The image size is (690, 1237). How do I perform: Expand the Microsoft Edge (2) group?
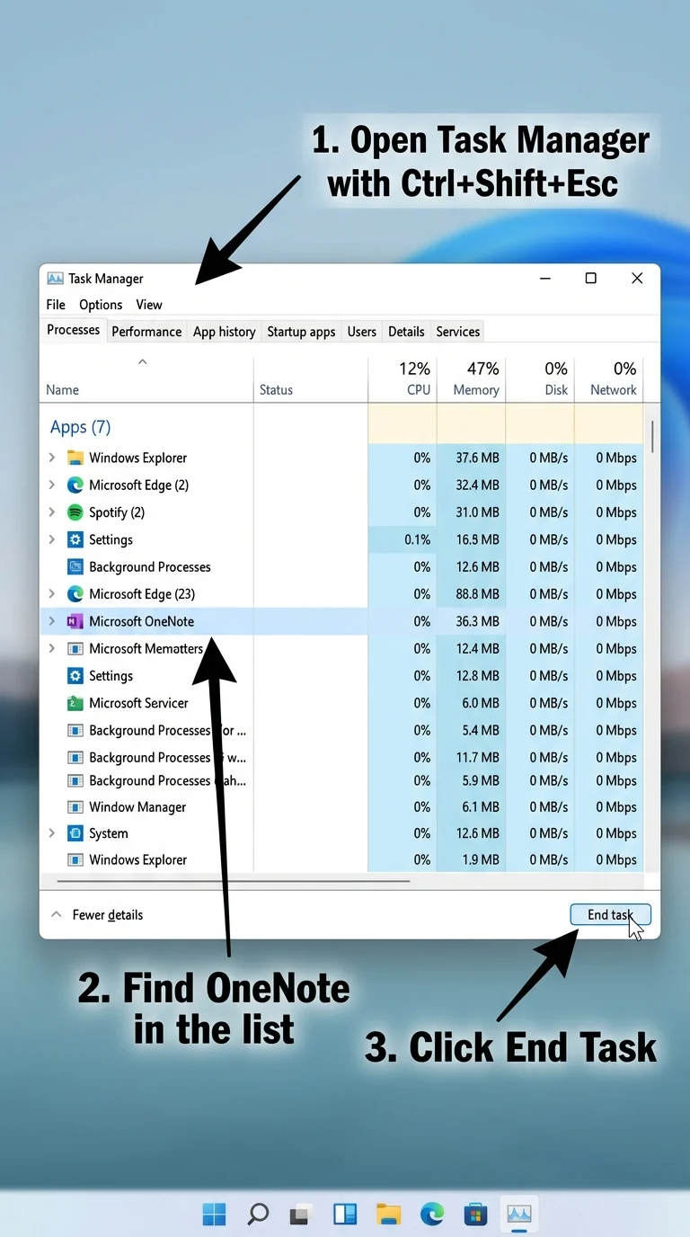[x=52, y=485]
